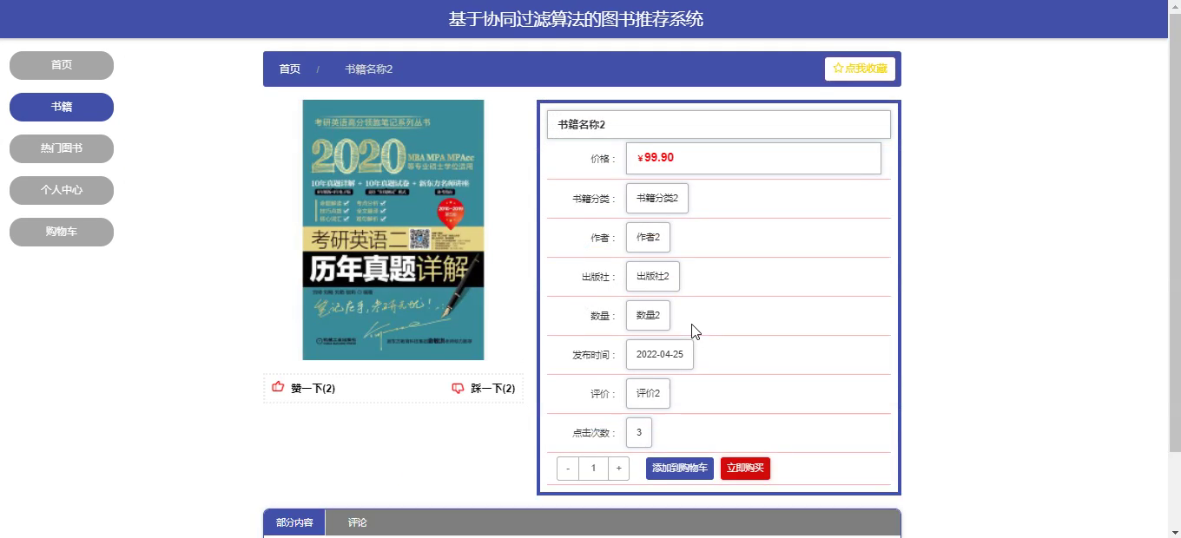Click the 数量2 value box

point(648,315)
